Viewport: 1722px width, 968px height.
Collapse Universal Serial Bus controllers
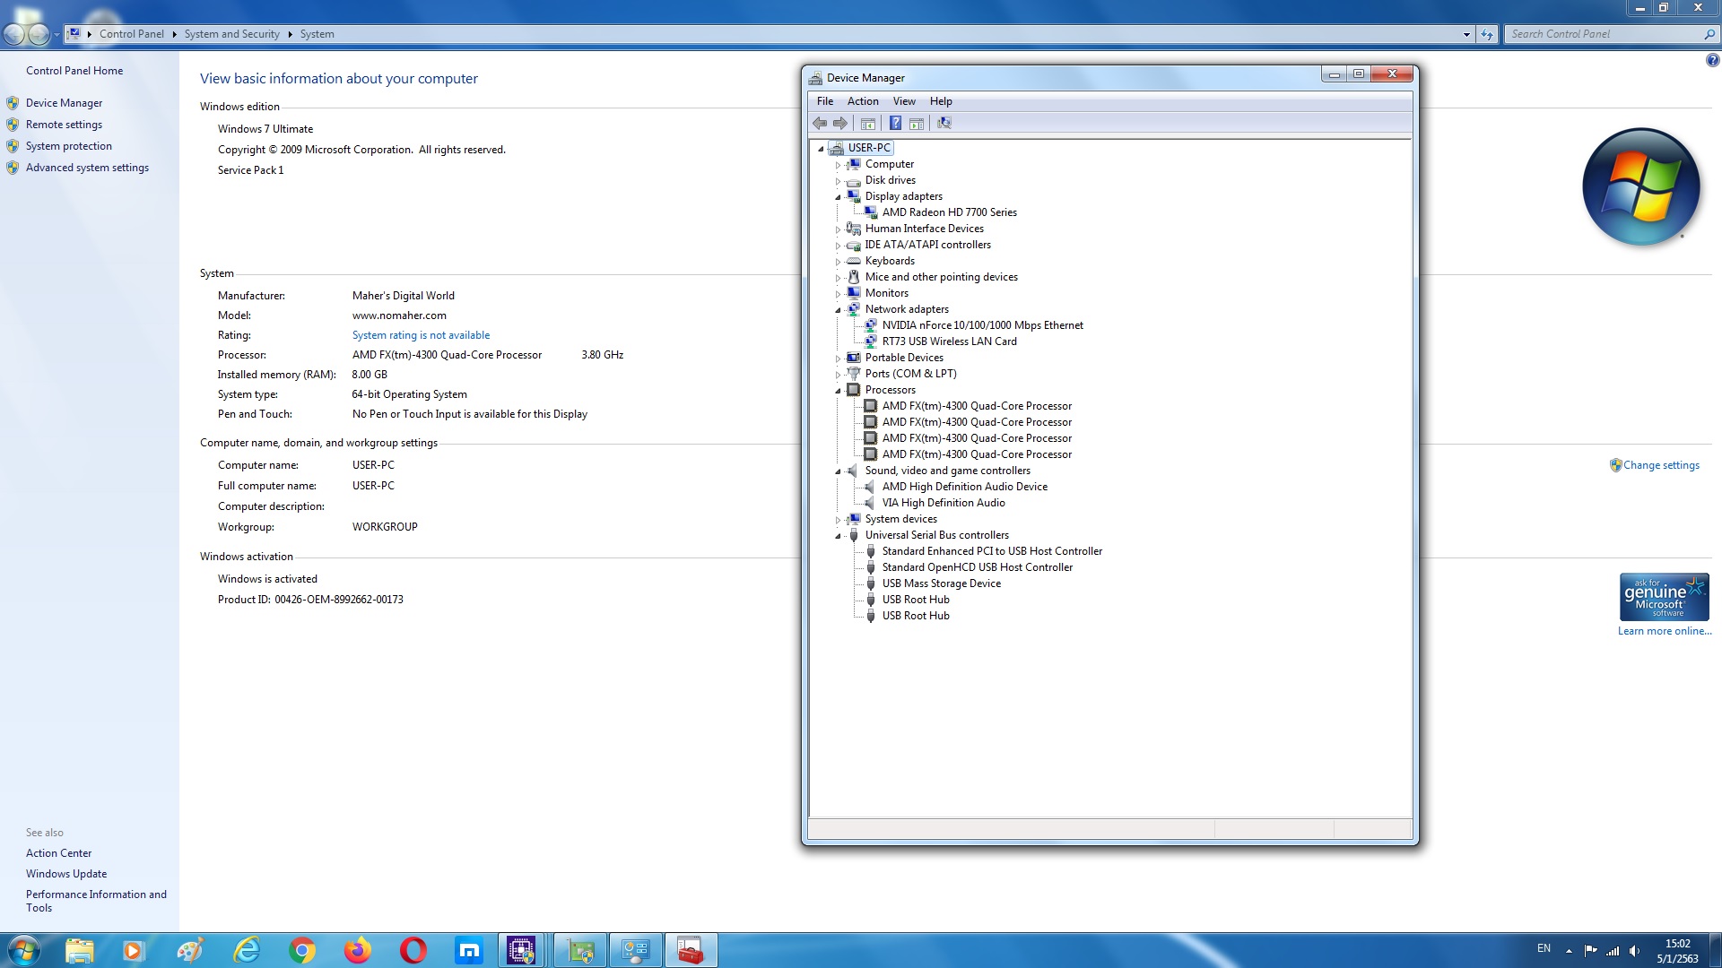(838, 536)
